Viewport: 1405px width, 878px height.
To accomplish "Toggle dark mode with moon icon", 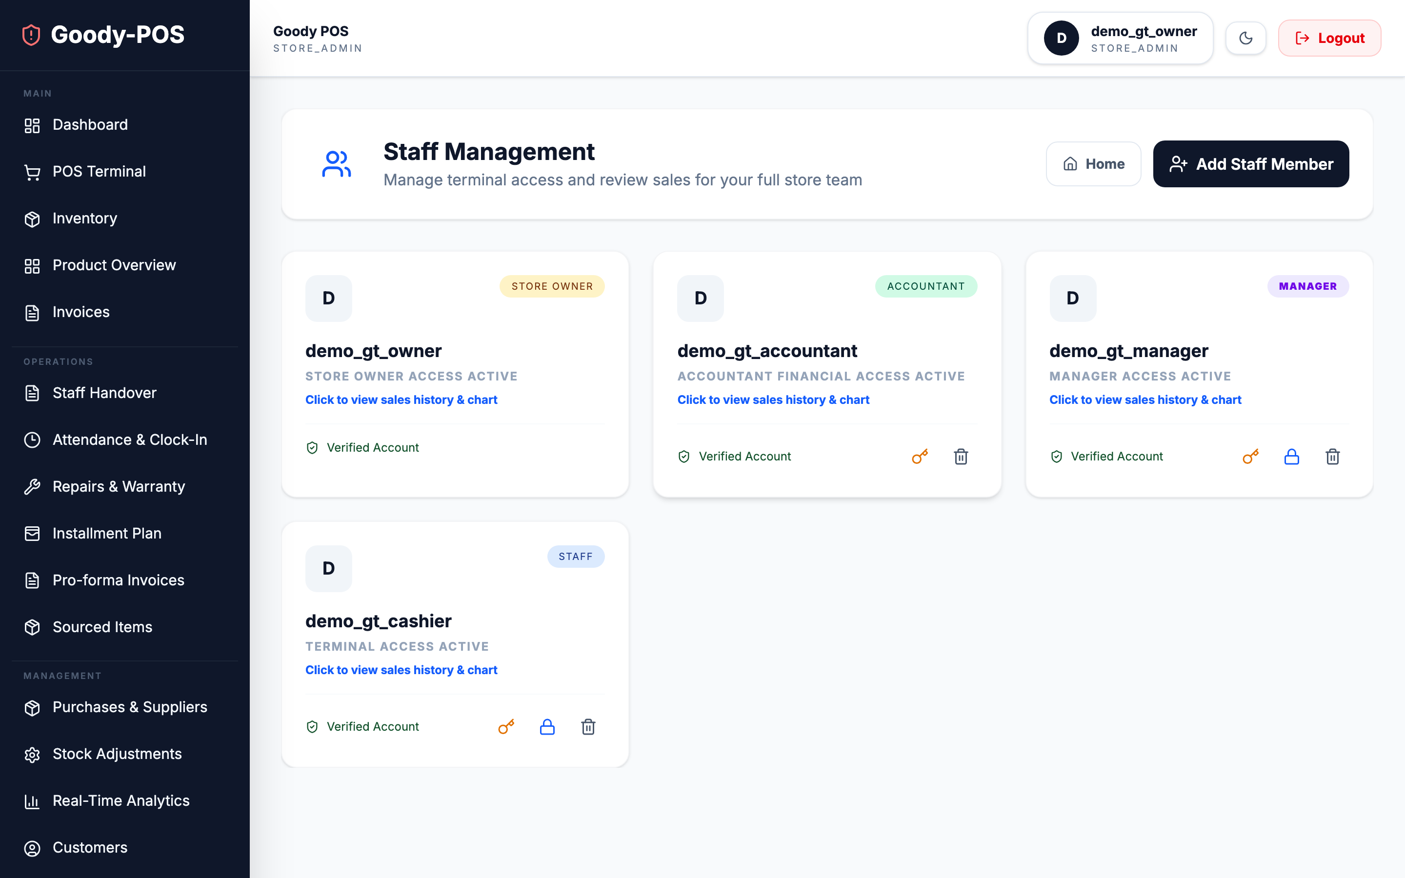I will [x=1245, y=39].
